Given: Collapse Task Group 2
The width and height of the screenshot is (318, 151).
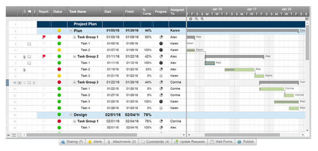Looking at the screenshot, I should pos(74,57).
